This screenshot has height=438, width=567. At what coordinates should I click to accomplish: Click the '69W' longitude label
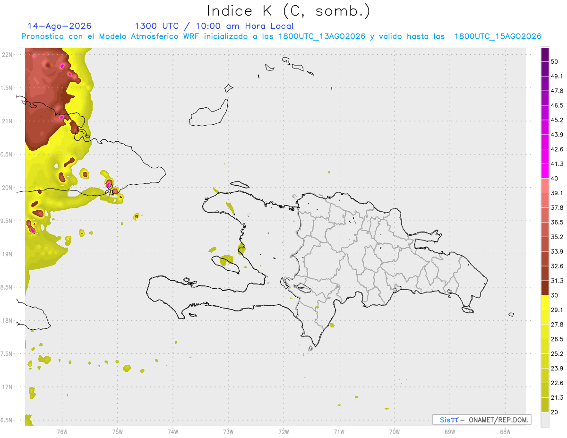click(x=450, y=432)
